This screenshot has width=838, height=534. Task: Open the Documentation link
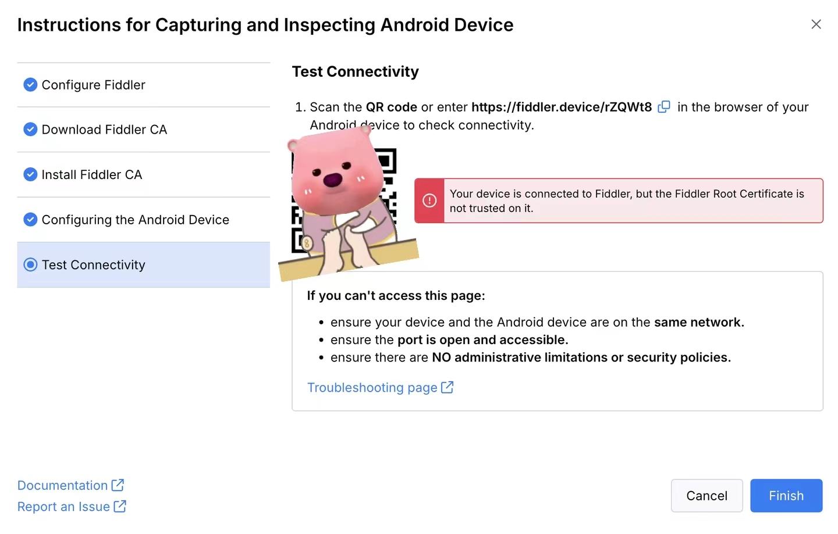[62, 485]
